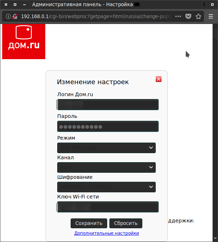Expand the Режим dropdown

[106, 148]
